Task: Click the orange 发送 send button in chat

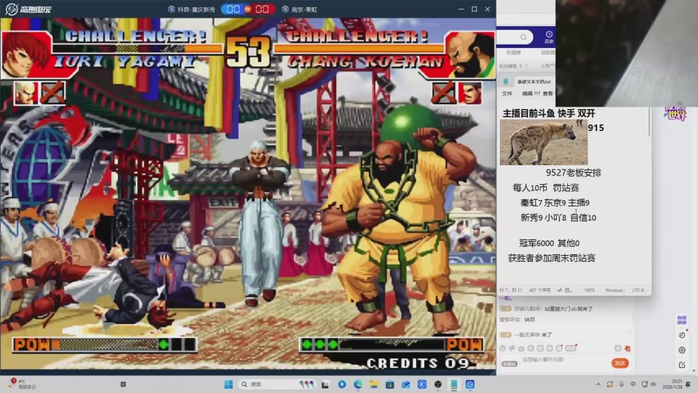Action: click(x=619, y=363)
